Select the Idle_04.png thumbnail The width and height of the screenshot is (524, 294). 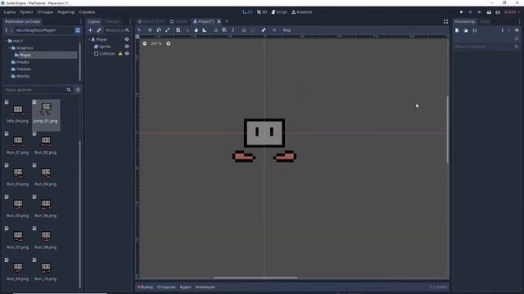pos(18,113)
